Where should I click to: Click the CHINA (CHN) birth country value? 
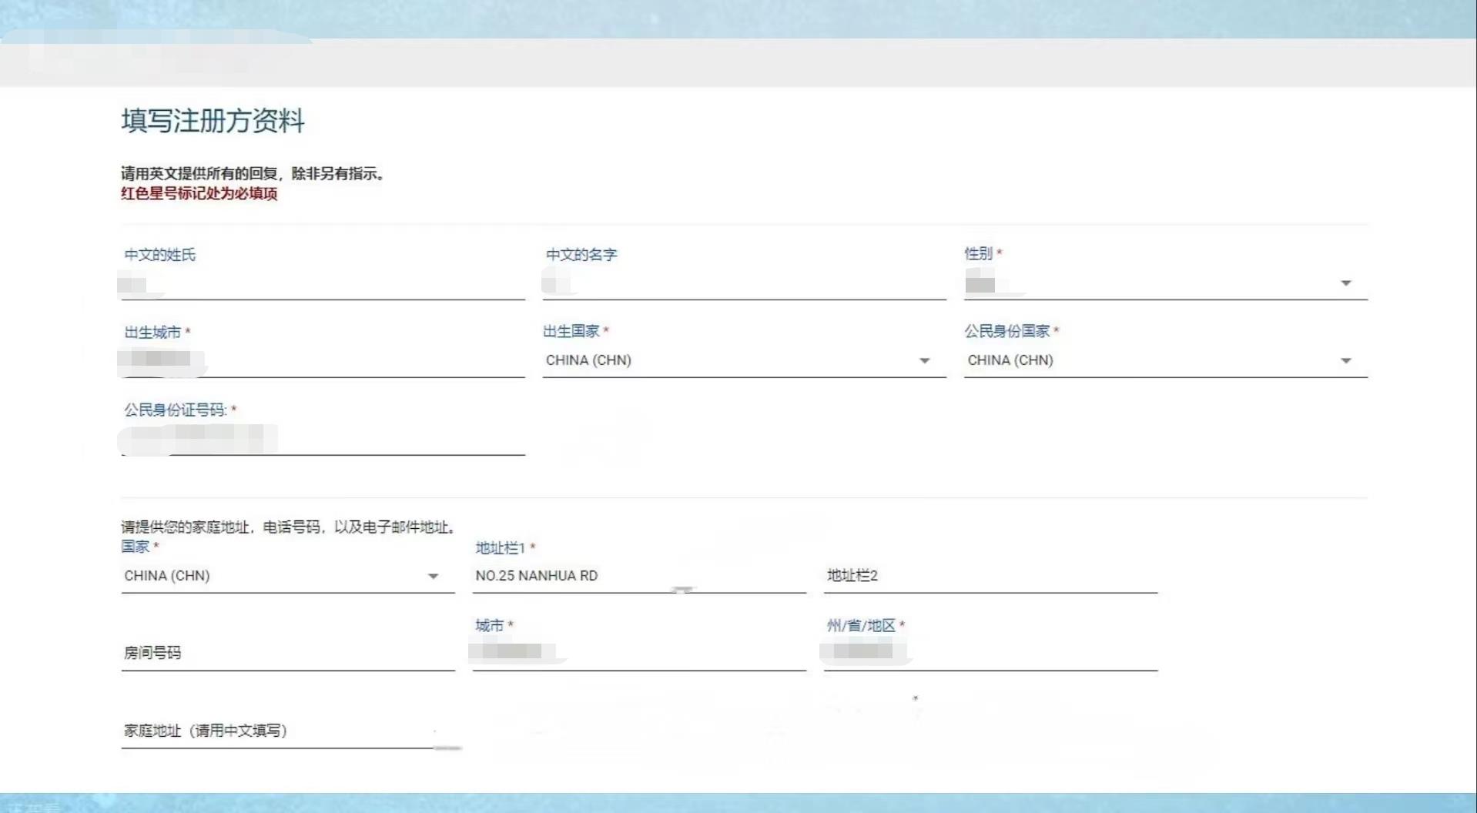coord(588,360)
